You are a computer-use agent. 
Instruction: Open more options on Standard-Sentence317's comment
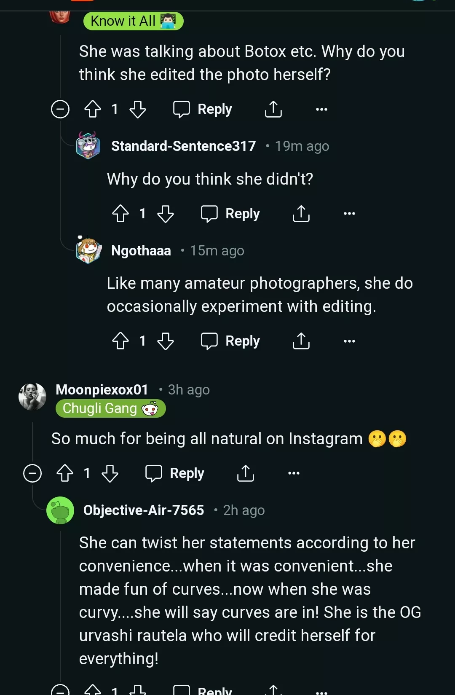click(349, 214)
